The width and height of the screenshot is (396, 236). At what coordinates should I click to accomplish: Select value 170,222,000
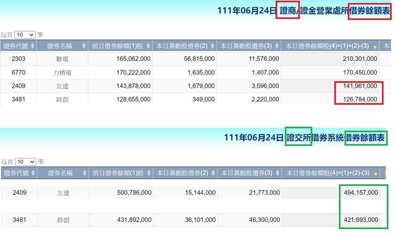[x=133, y=72]
